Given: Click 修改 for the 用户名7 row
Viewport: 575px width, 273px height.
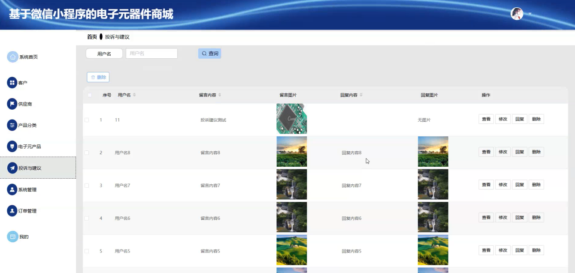Looking at the screenshot, I should point(503,185).
